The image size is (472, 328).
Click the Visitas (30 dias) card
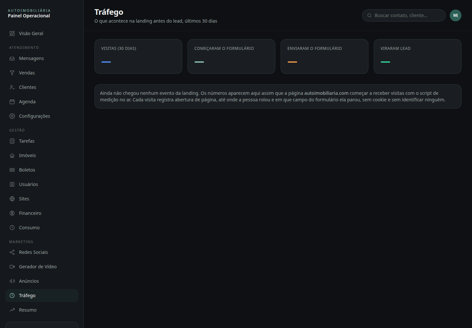[x=138, y=56]
